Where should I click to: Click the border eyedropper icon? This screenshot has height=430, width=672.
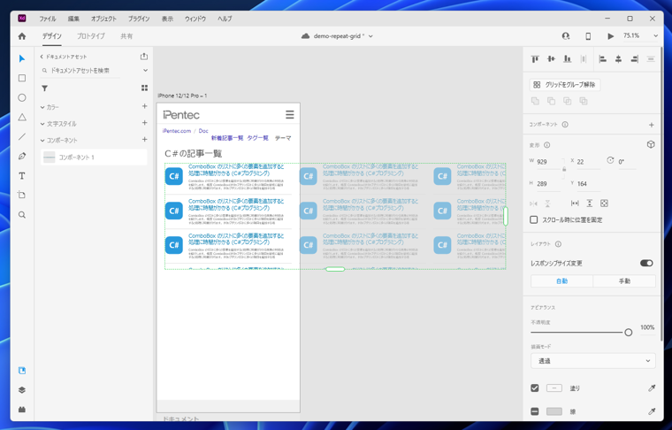(x=652, y=411)
